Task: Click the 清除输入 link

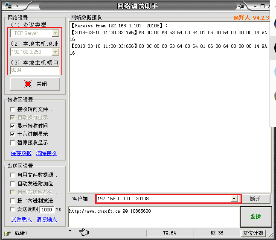Action: 46,220
